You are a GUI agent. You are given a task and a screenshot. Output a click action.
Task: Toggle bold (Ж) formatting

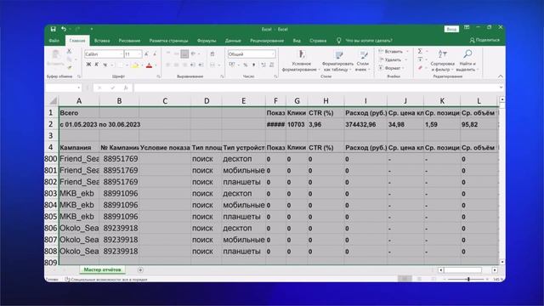click(88, 65)
